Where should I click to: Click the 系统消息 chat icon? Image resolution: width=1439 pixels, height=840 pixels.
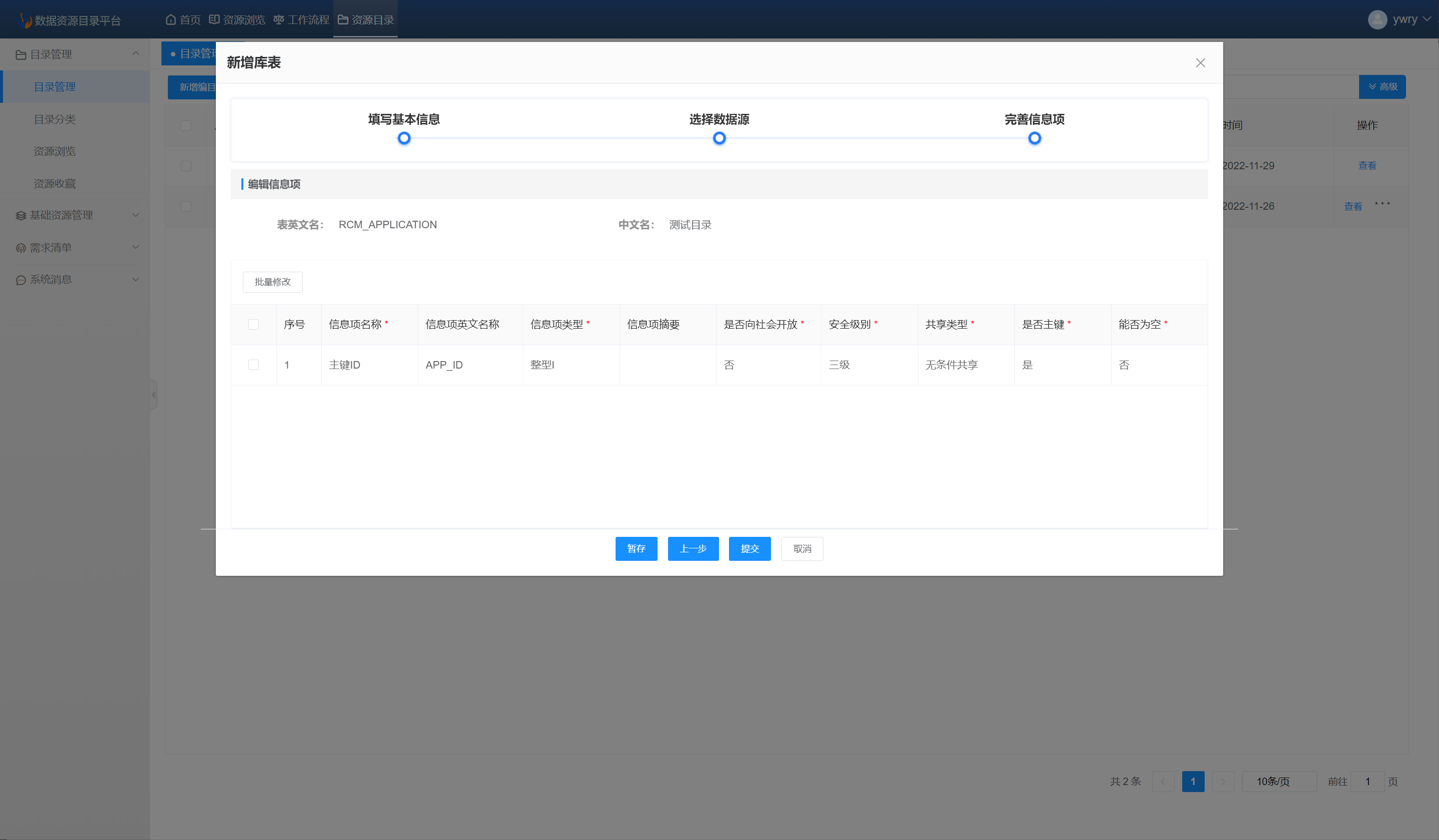[x=20, y=280]
